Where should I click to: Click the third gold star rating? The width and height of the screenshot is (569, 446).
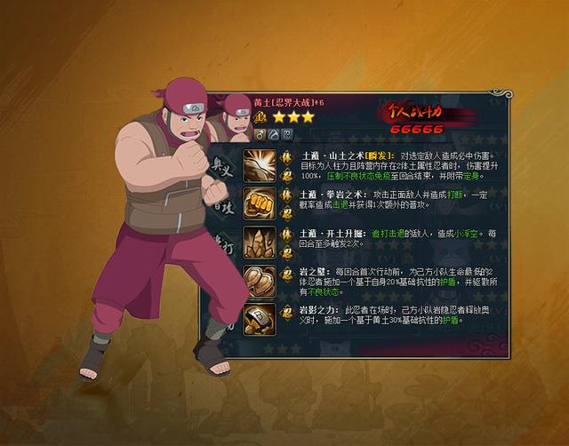(308, 117)
